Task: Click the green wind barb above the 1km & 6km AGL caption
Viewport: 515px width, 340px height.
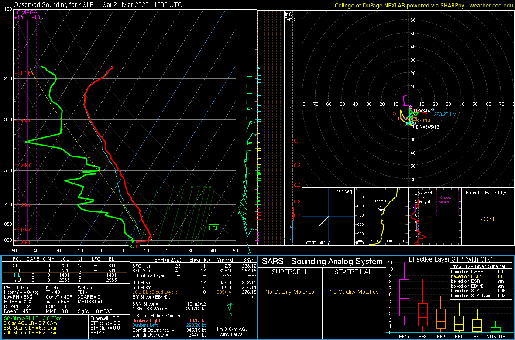Action: coord(232,309)
